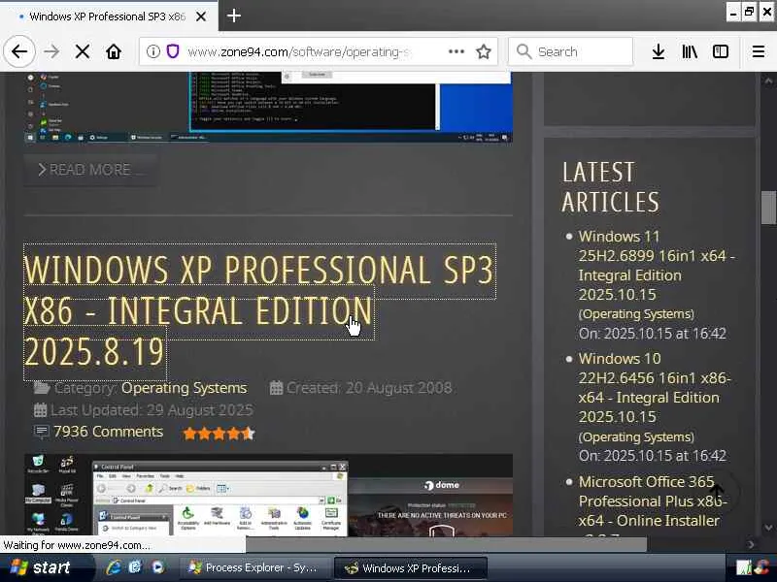Click the comment bubble icon beside 7936 Comments
This screenshot has height=582, width=777.
tap(41, 432)
